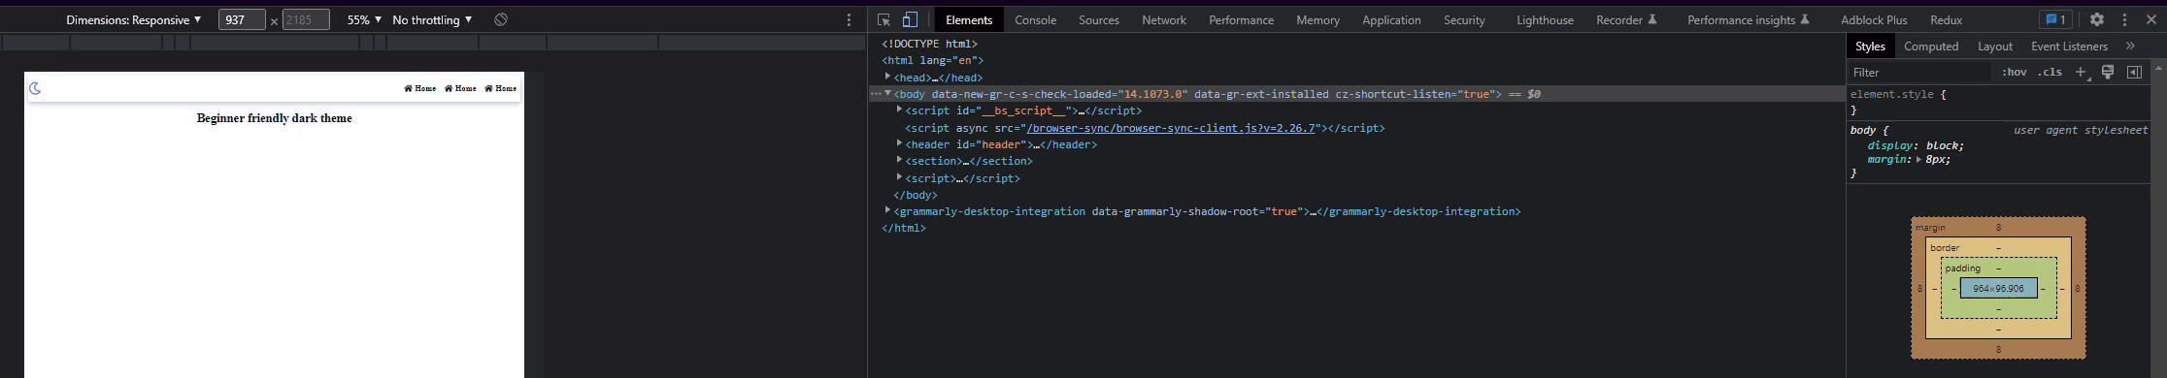Expand the header id="header" node
Screen dimensions: 2167x378
coord(900,143)
